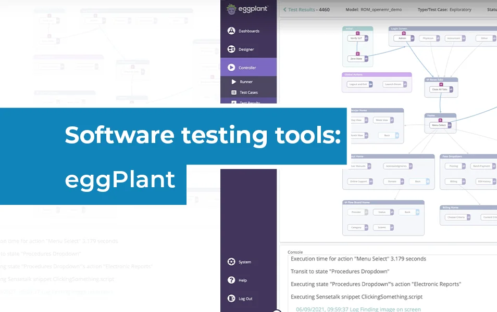This screenshot has width=497, height=312.
Task: Open Dashboards from the eggplant sidebar
Action: [x=245, y=31]
